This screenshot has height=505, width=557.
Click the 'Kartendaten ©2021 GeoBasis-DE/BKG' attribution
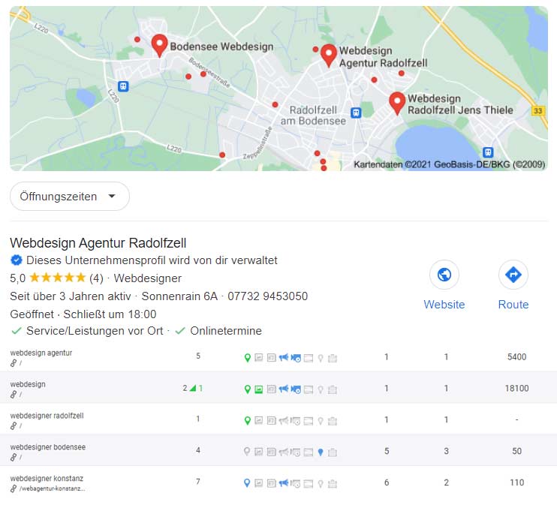point(450,164)
